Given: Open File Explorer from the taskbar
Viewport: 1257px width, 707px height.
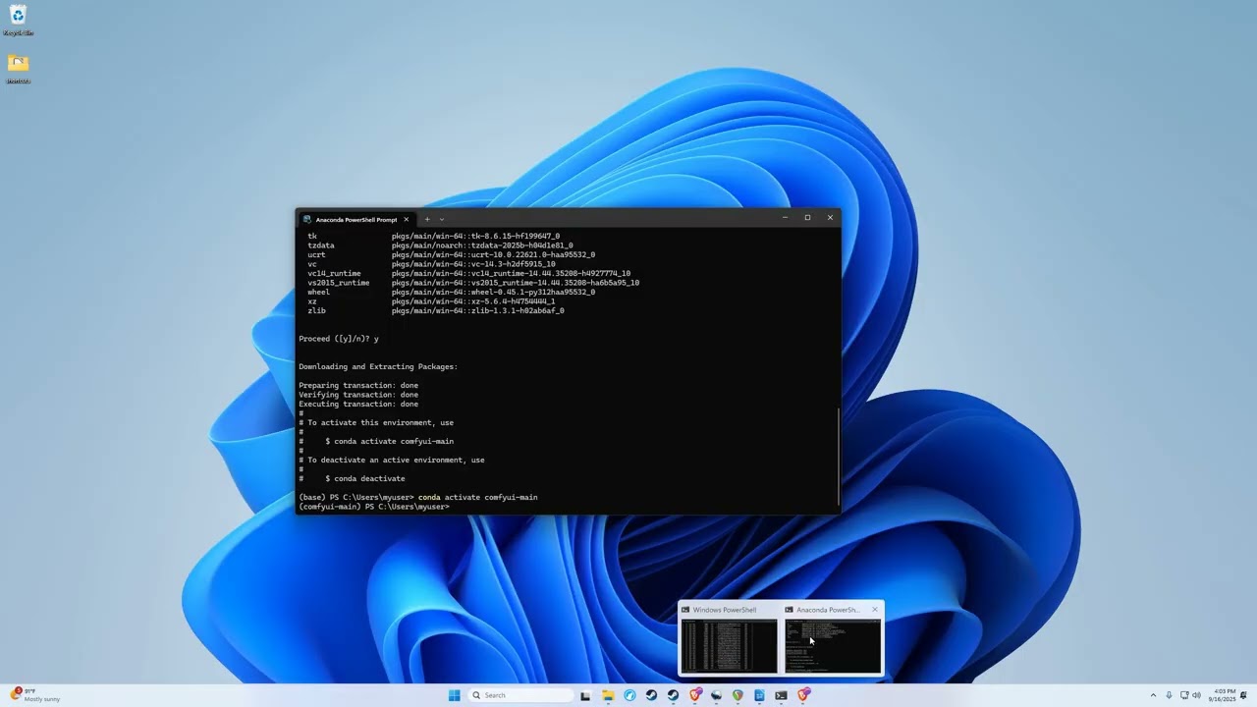Looking at the screenshot, I should pyautogui.click(x=608, y=695).
